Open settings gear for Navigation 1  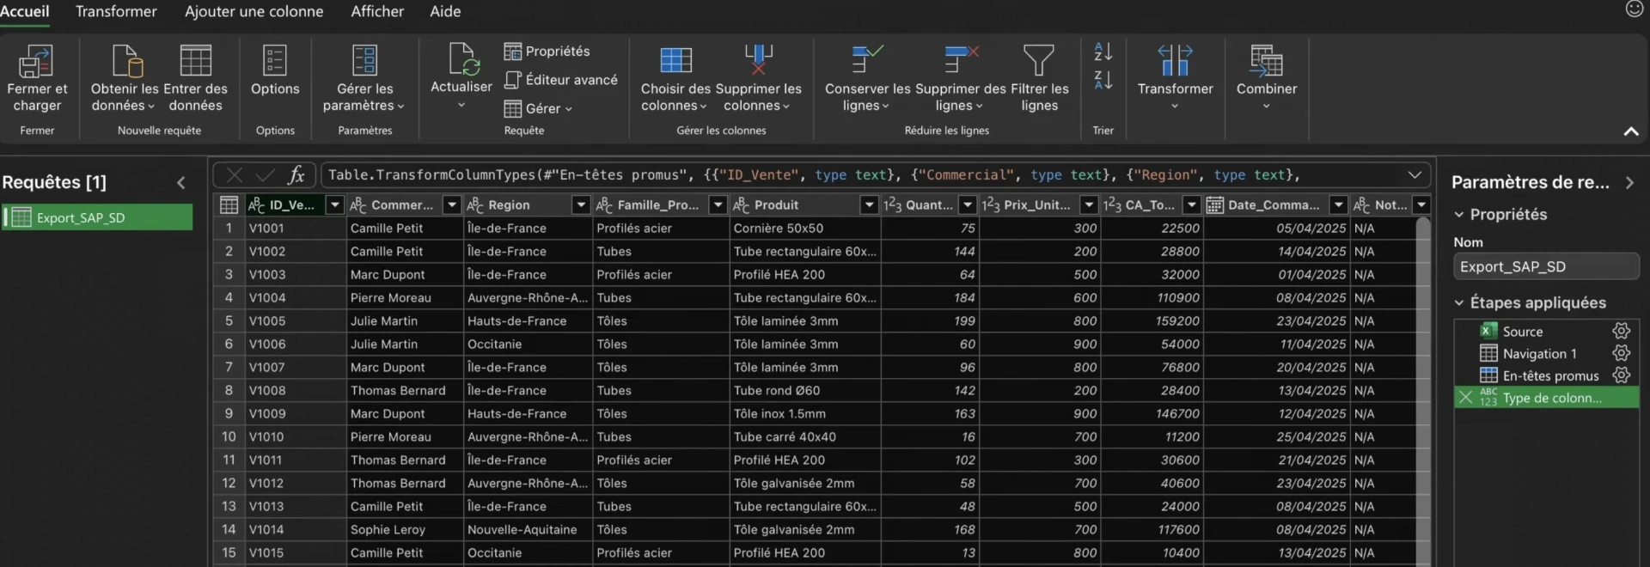tap(1621, 353)
